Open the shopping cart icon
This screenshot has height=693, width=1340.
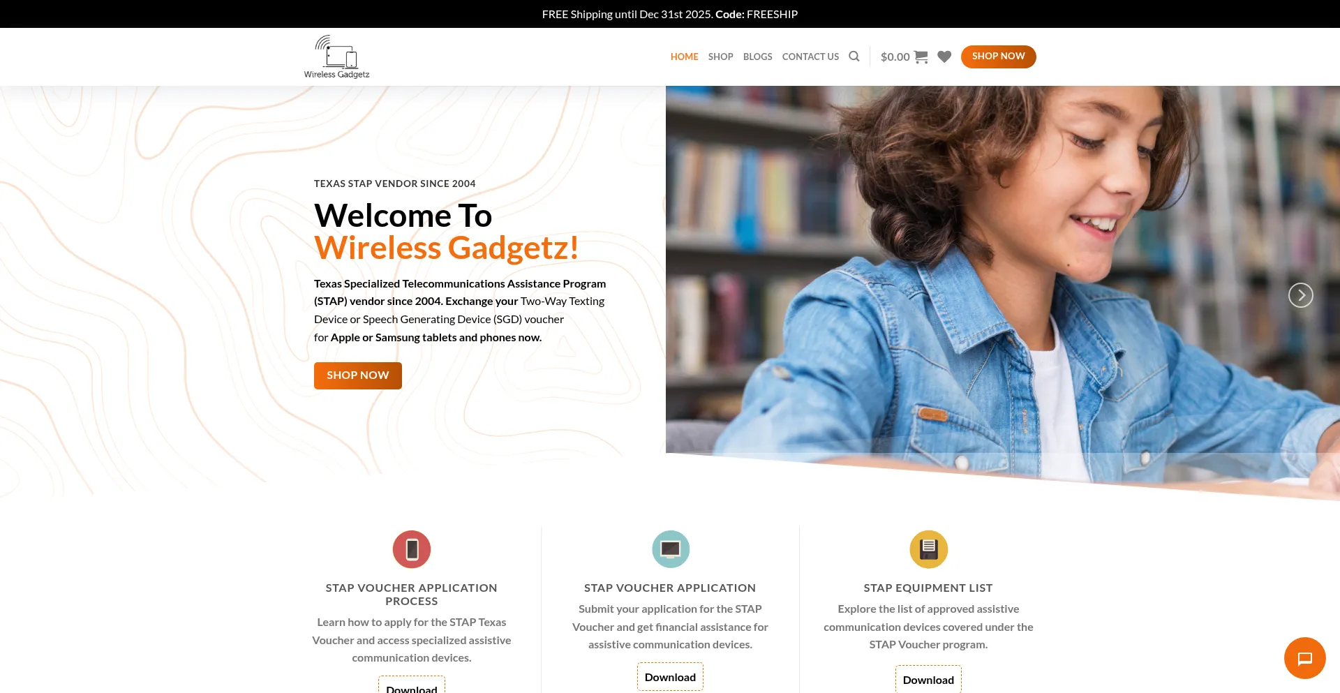coord(921,57)
